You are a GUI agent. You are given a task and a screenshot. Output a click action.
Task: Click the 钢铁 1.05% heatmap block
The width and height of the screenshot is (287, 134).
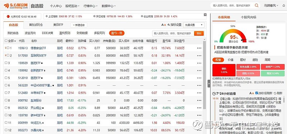[x=224, y=70]
